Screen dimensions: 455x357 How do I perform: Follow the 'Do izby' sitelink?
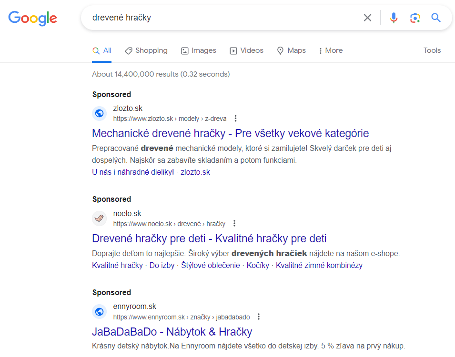pos(162,265)
